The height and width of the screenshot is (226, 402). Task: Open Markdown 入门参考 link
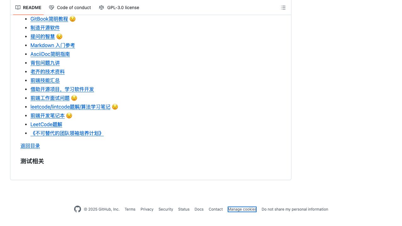52,45
